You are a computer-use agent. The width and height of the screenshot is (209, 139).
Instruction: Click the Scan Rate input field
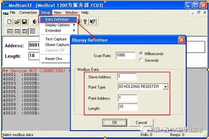point(126,56)
